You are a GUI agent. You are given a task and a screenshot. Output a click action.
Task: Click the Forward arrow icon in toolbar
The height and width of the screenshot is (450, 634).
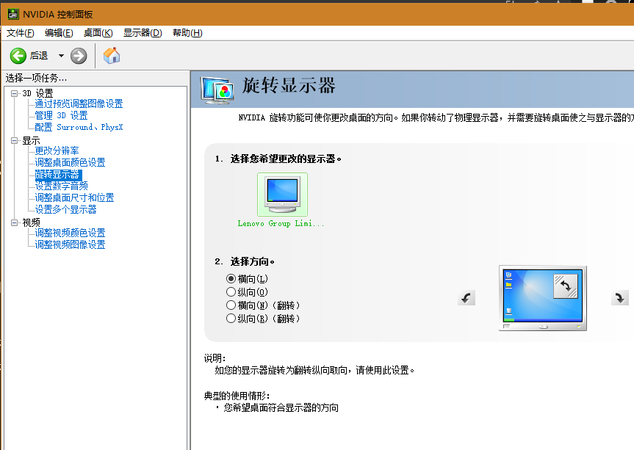tap(79, 56)
